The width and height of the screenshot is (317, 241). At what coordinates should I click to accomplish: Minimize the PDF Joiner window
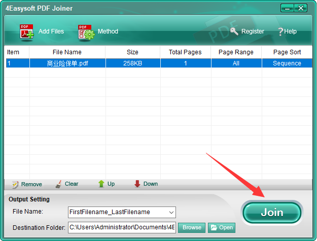click(287, 8)
